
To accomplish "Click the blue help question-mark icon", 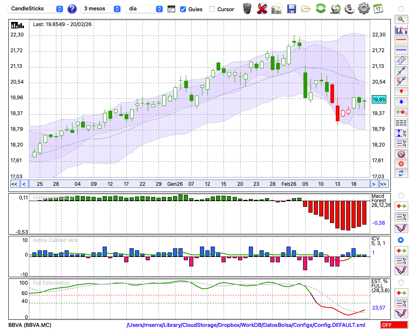I will (72, 9).
